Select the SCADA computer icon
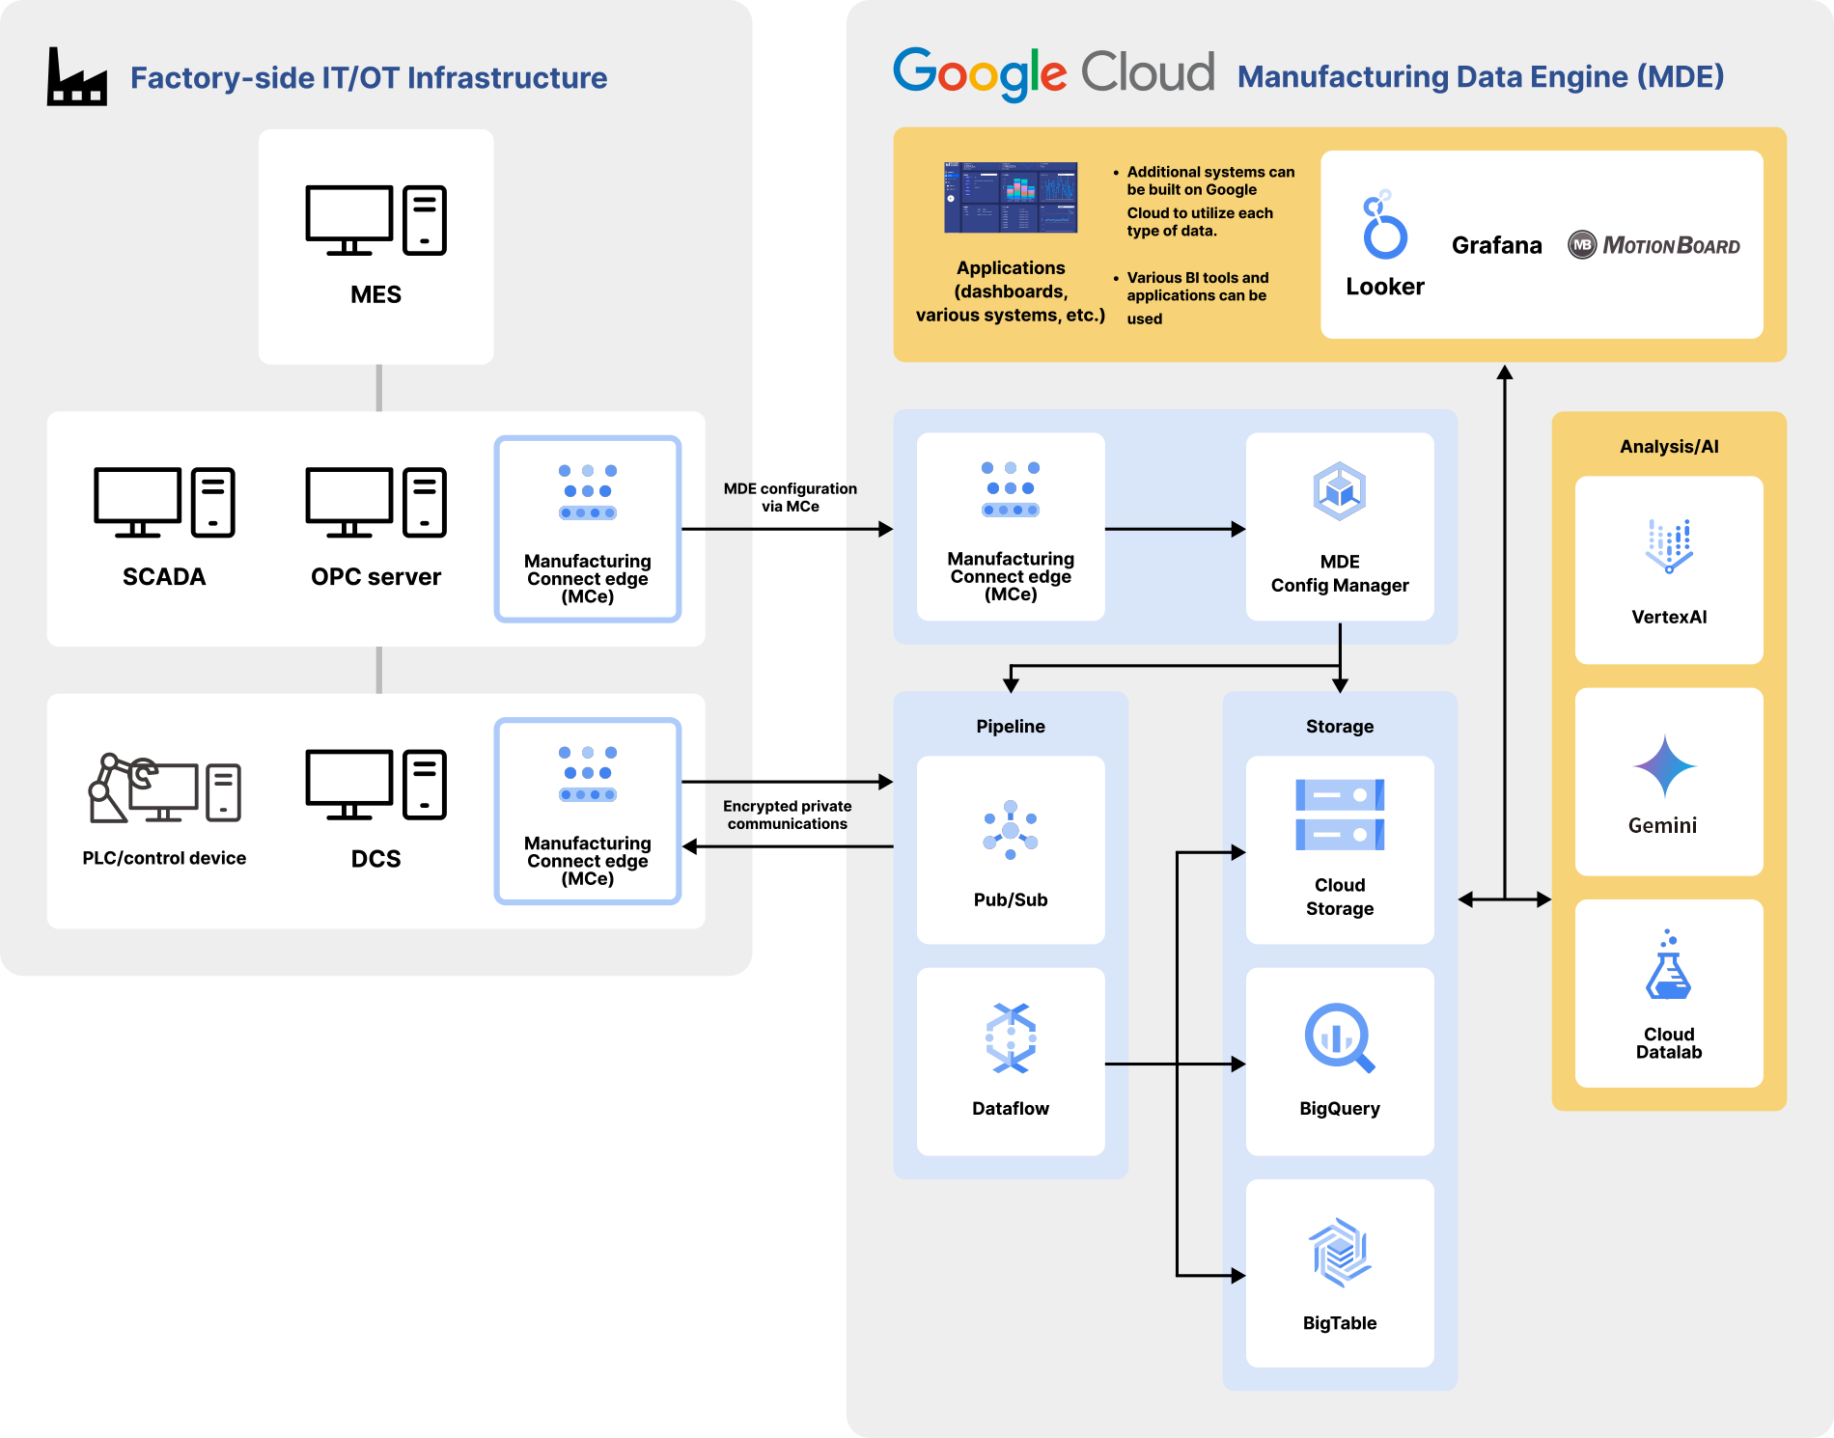The height and width of the screenshot is (1438, 1834). tap(164, 502)
